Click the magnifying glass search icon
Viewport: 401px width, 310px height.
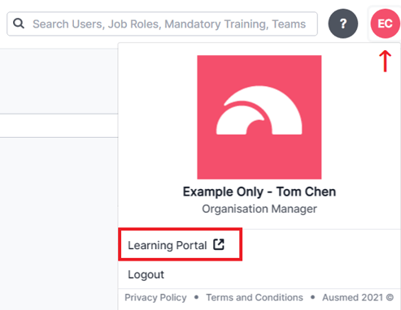pyautogui.click(x=19, y=24)
